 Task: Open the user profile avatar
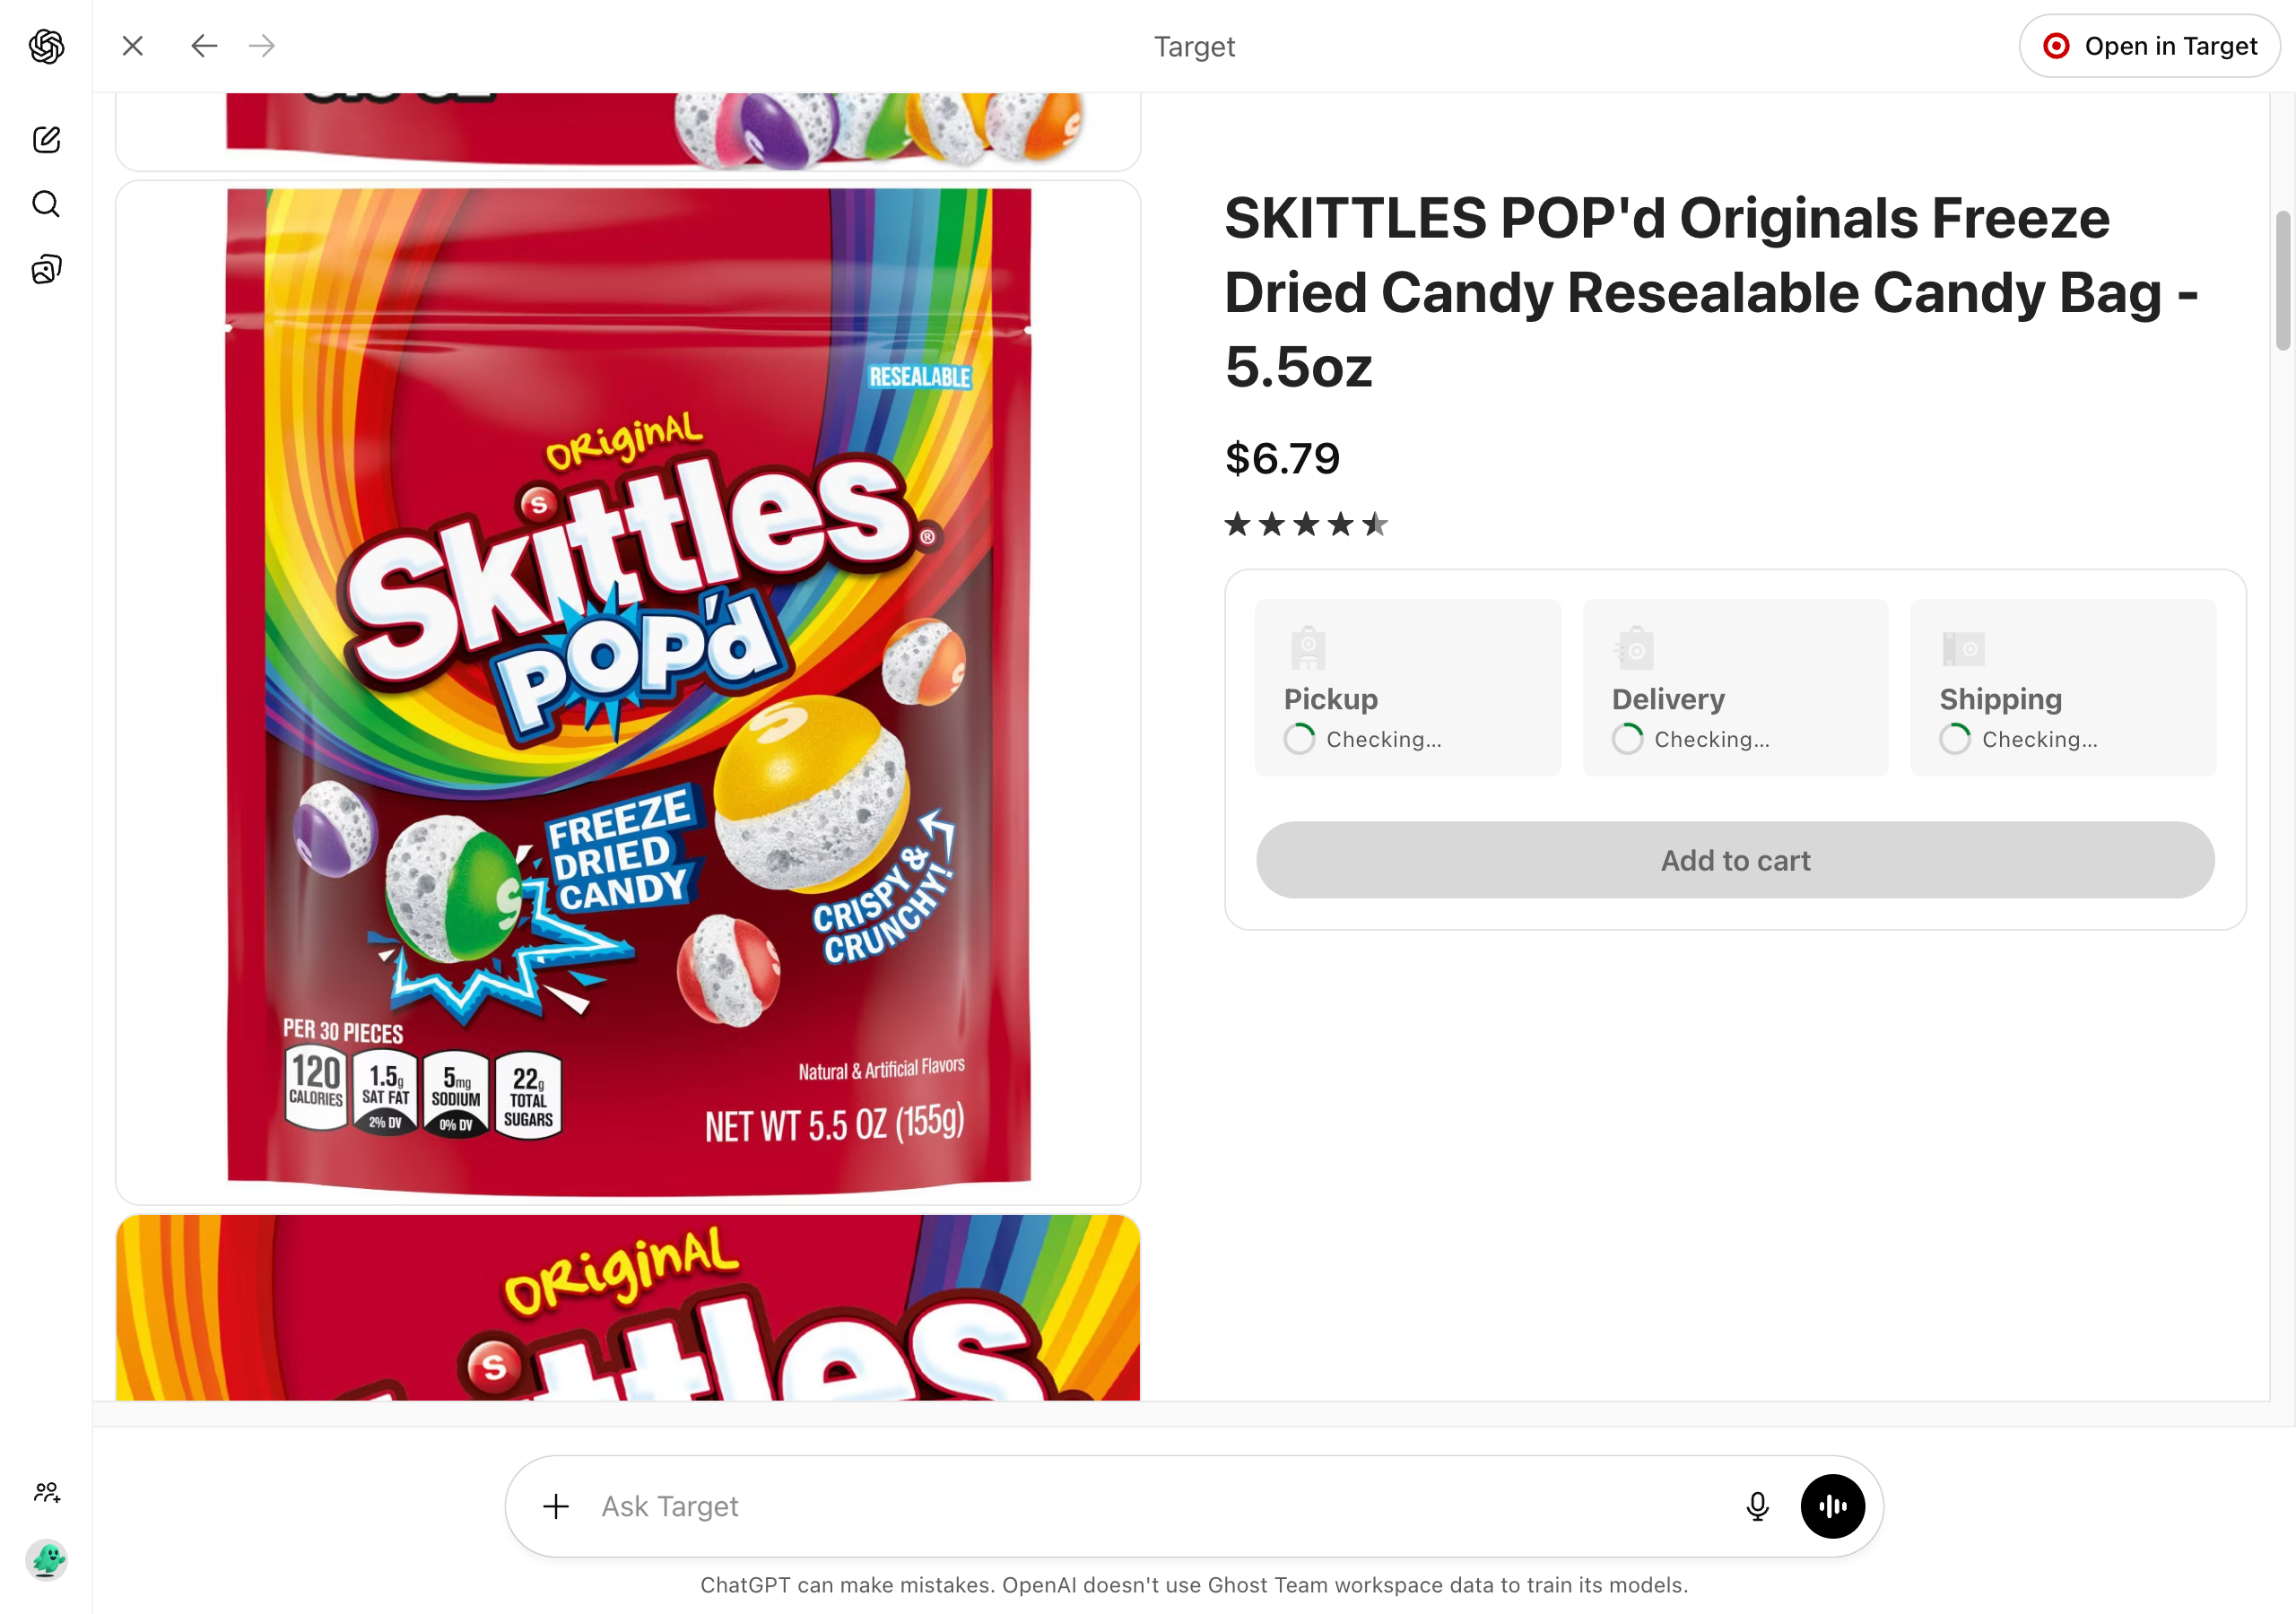pyautogui.click(x=46, y=1559)
